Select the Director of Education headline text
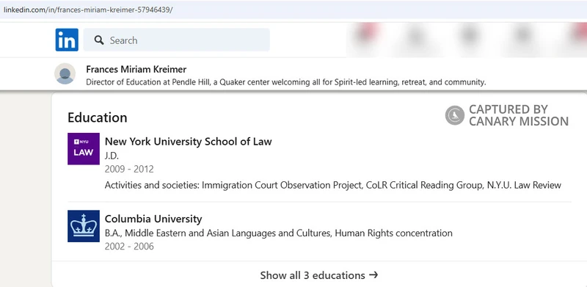 [x=286, y=82]
